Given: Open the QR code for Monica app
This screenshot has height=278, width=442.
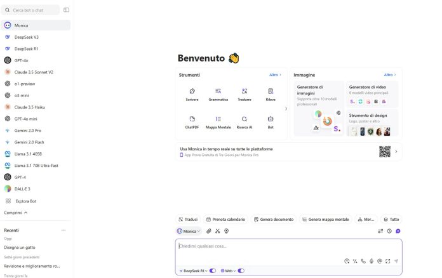Looking at the screenshot, I should 385,152.
